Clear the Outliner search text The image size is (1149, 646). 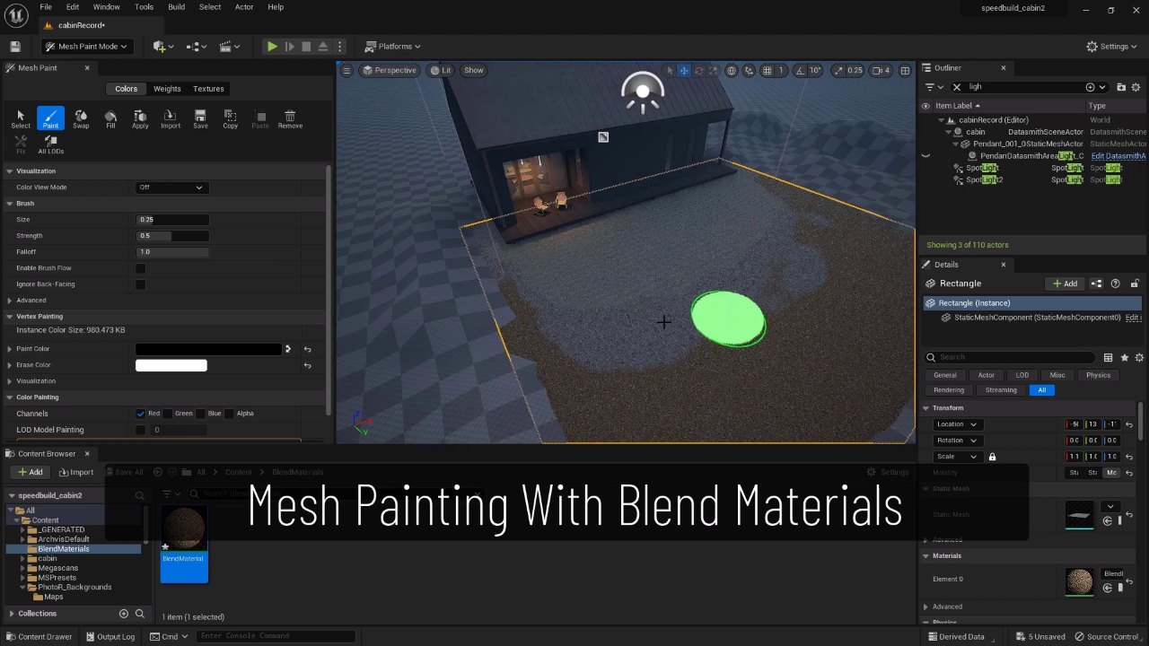pyautogui.click(x=957, y=87)
